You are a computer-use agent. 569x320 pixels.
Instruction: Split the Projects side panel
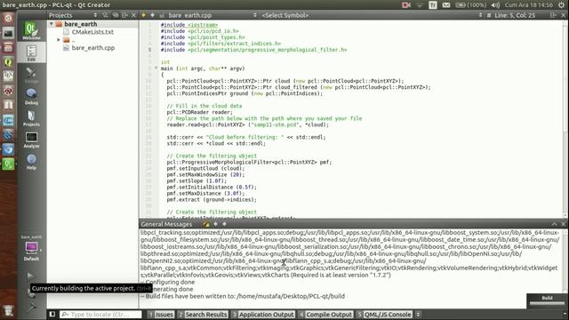coord(124,15)
